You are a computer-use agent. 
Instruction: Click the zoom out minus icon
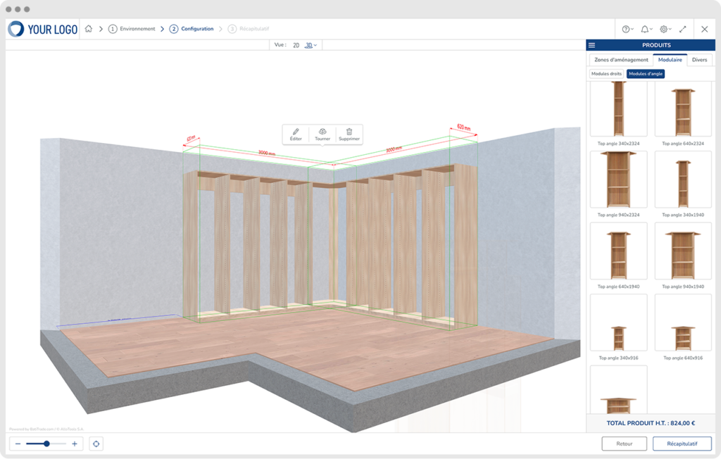pyautogui.click(x=18, y=444)
